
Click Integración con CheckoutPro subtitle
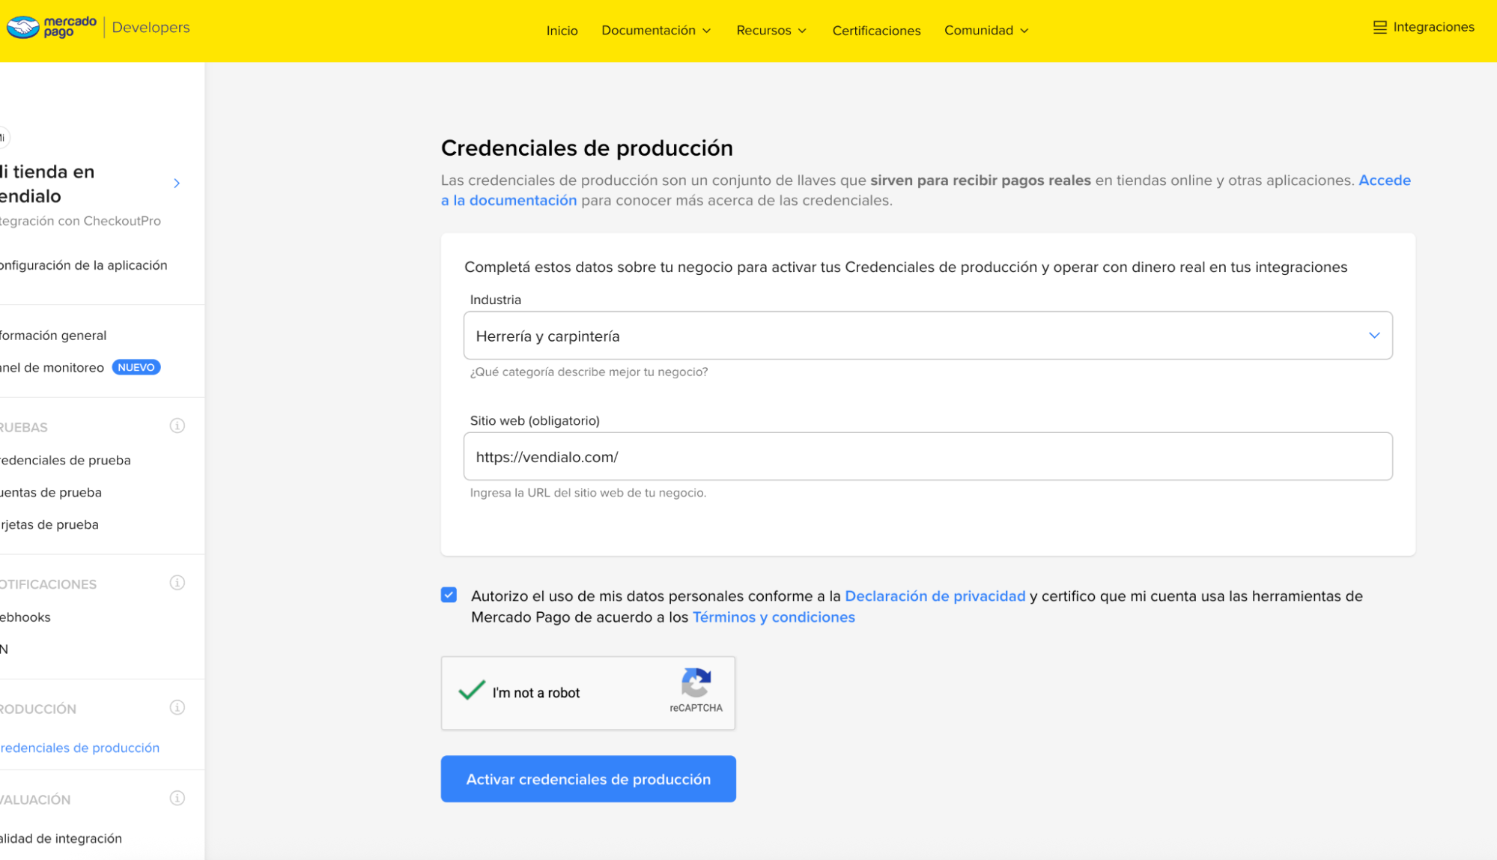pyautogui.click(x=80, y=221)
